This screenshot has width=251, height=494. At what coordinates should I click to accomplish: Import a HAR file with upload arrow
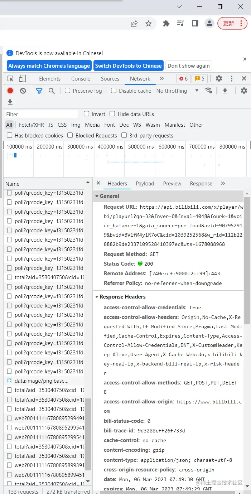click(x=225, y=91)
